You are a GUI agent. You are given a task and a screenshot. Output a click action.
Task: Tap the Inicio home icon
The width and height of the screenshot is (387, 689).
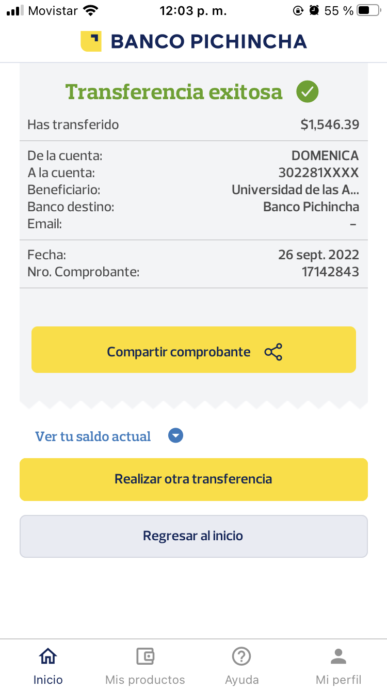pos(48,656)
